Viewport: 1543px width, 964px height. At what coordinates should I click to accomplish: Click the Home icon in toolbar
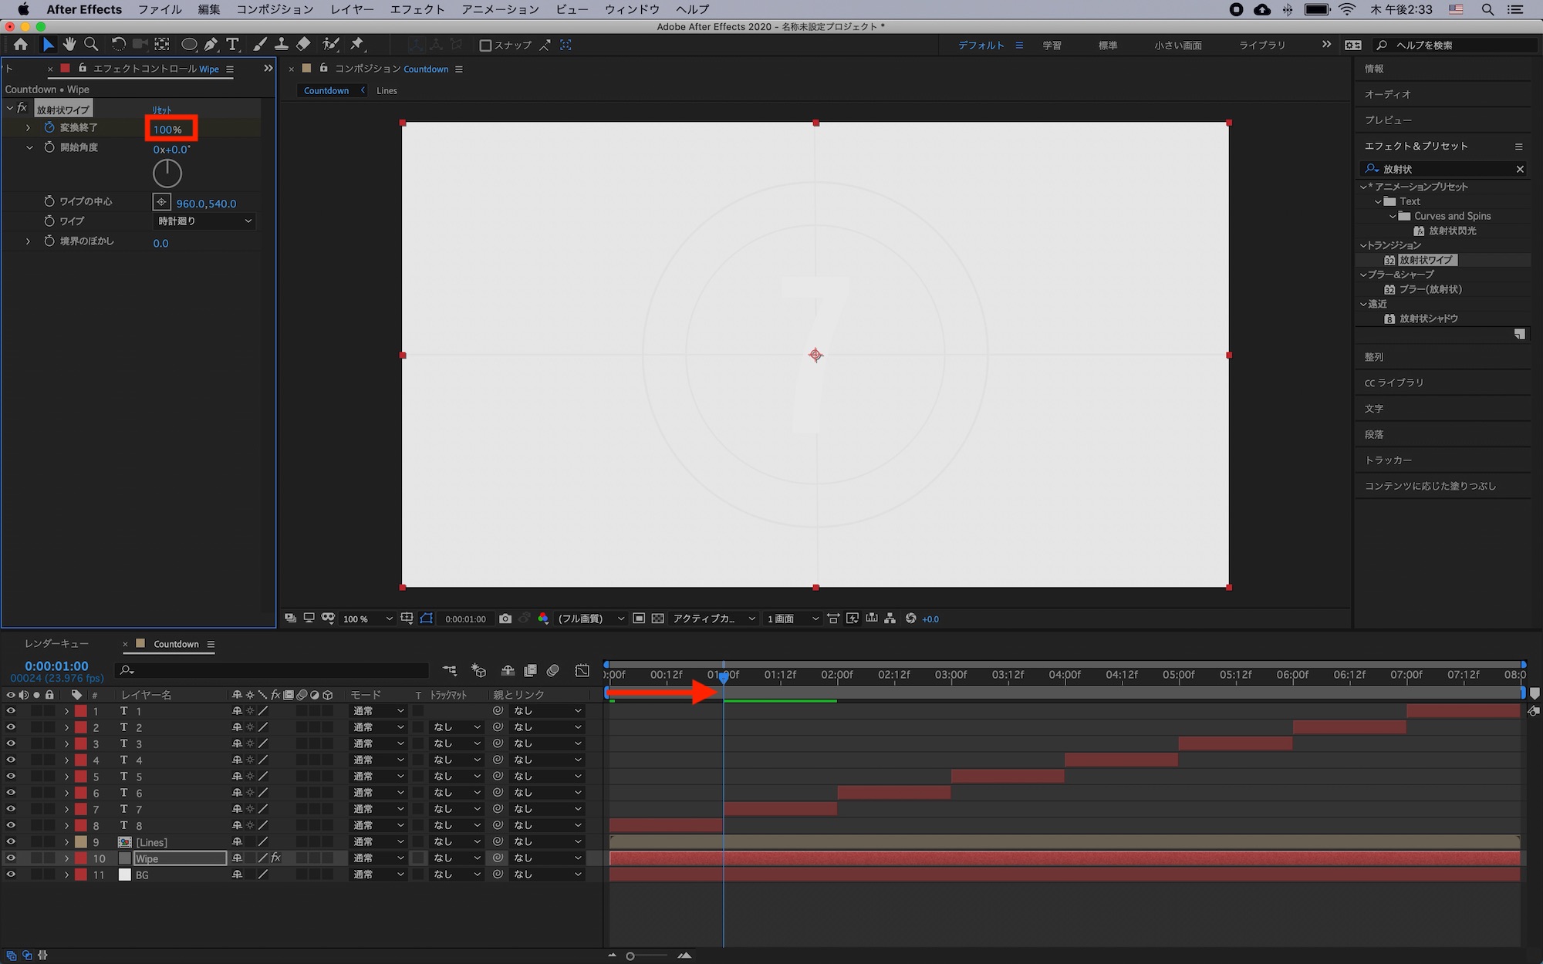21,45
